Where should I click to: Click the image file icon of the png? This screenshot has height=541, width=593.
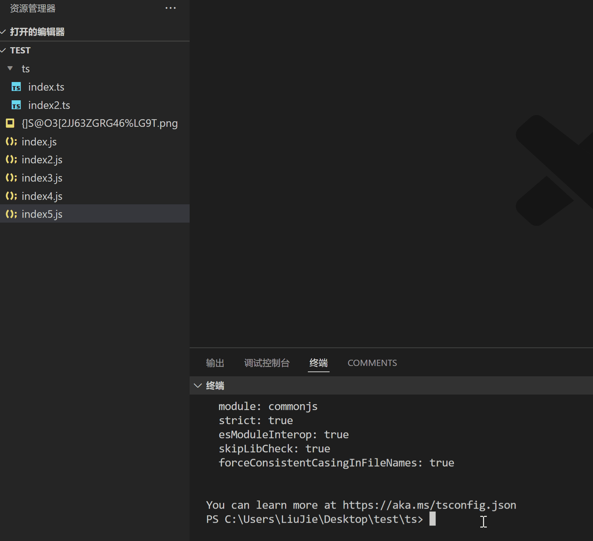(x=10, y=123)
